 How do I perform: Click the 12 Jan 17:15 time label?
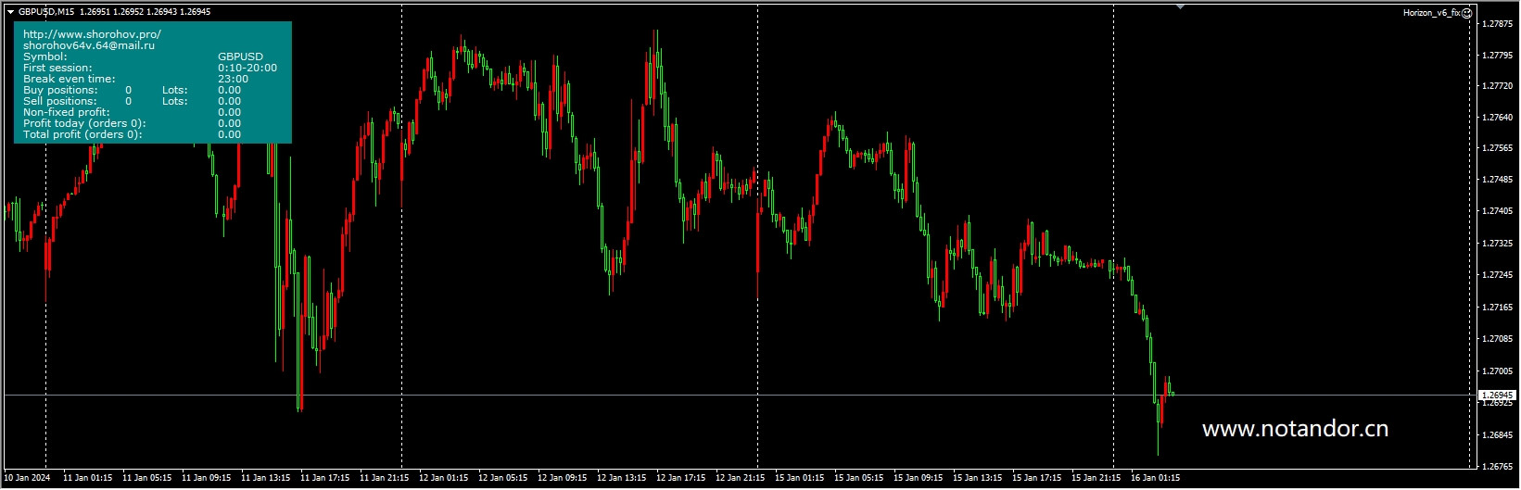click(680, 478)
